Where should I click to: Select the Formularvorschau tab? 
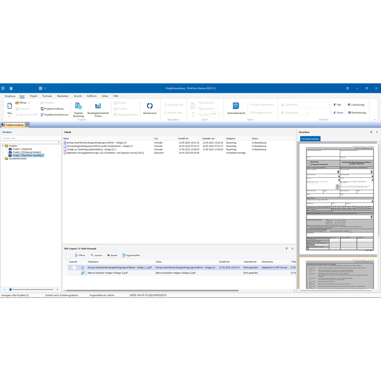[x=310, y=139]
